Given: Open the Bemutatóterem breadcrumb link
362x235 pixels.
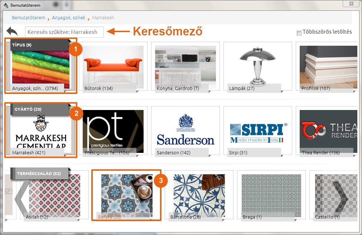Looking at the screenshot, I should pyautogui.click(x=28, y=18).
